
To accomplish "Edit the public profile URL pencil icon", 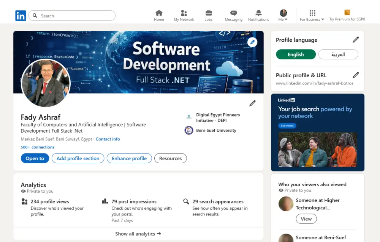I will click(x=356, y=75).
